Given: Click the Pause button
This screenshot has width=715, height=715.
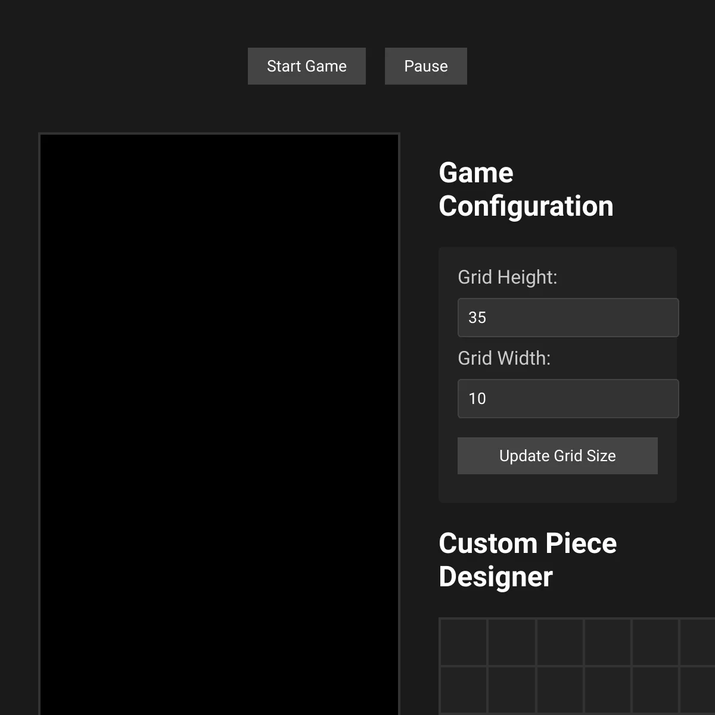Looking at the screenshot, I should click(425, 66).
